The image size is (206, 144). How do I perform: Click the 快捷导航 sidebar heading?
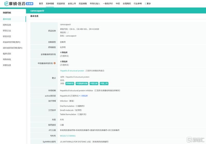tap(7, 13)
